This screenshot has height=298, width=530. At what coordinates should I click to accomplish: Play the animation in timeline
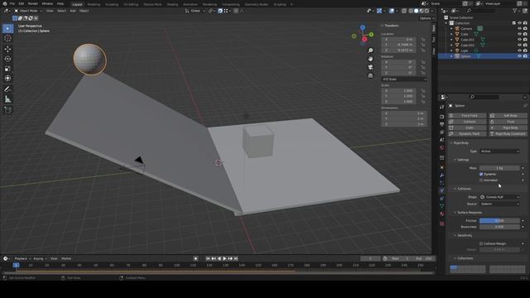[224, 258]
